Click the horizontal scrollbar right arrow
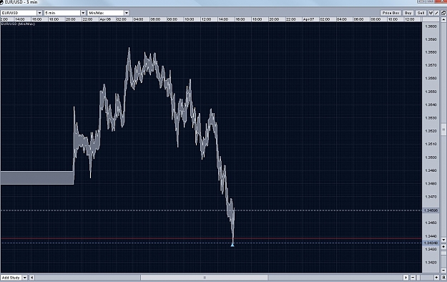The height and width of the screenshot is (282, 447). coord(406,278)
